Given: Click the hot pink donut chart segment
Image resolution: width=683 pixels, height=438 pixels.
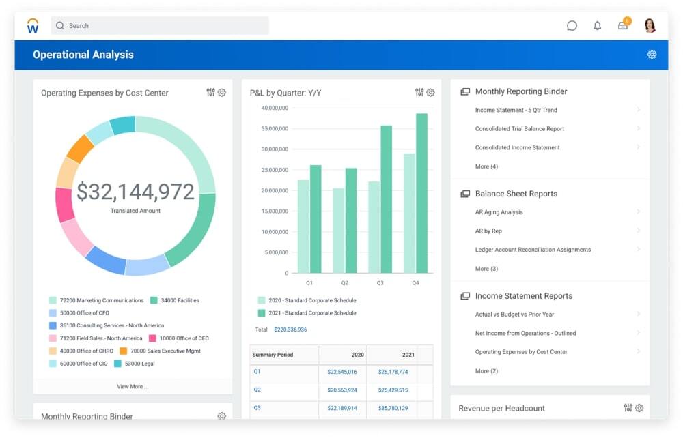Looking at the screenshot, I should coord(64,205).
